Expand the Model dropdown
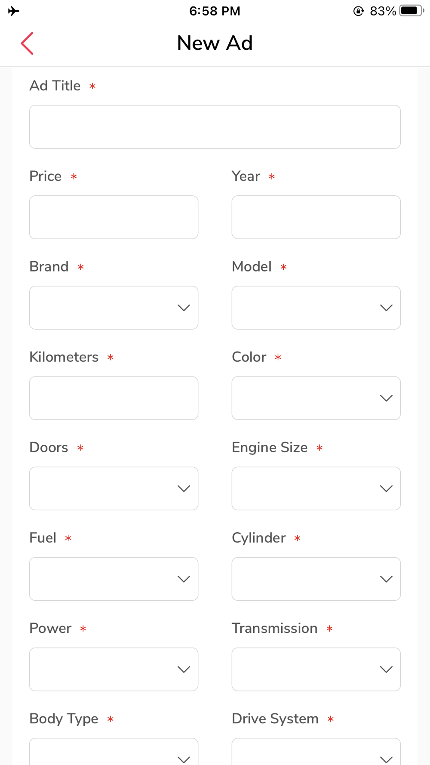Image resolution: width=430 pixels, height=765 pixels. tap(316, 308)
